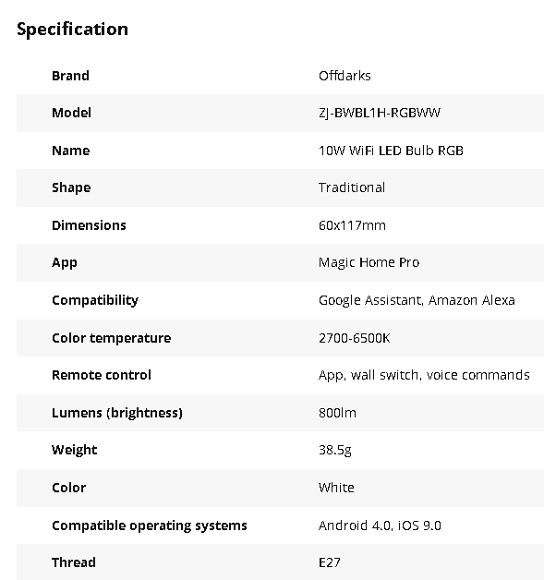Image resolution: width=544 pixels, height=580 pixels.
Task: Select the Magic Home Pro app value
Action: [369, 262]
